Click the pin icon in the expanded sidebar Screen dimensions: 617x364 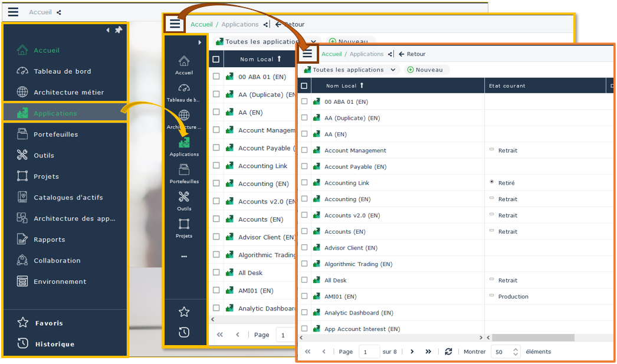119,30
